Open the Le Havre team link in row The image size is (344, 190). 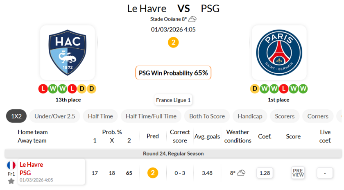pos(32,165)
